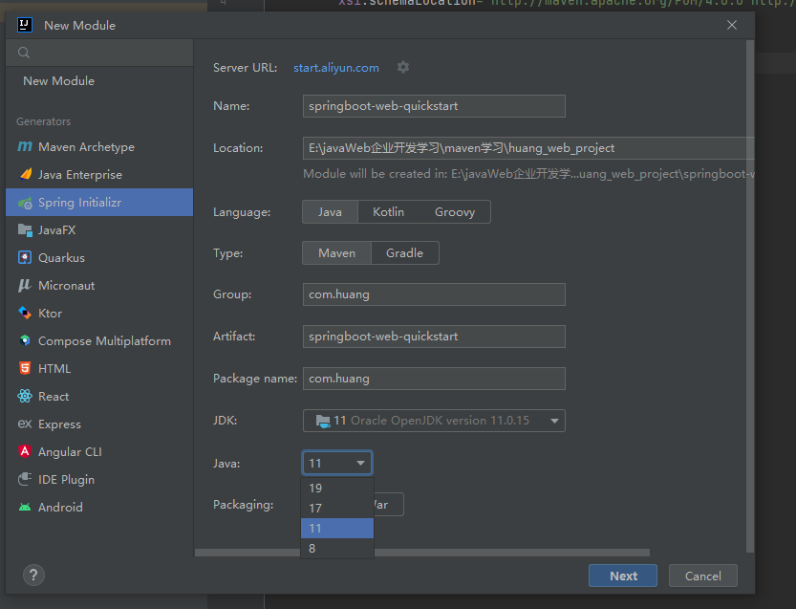Click the Next button
Screen dimensions: 796x609
623,576
